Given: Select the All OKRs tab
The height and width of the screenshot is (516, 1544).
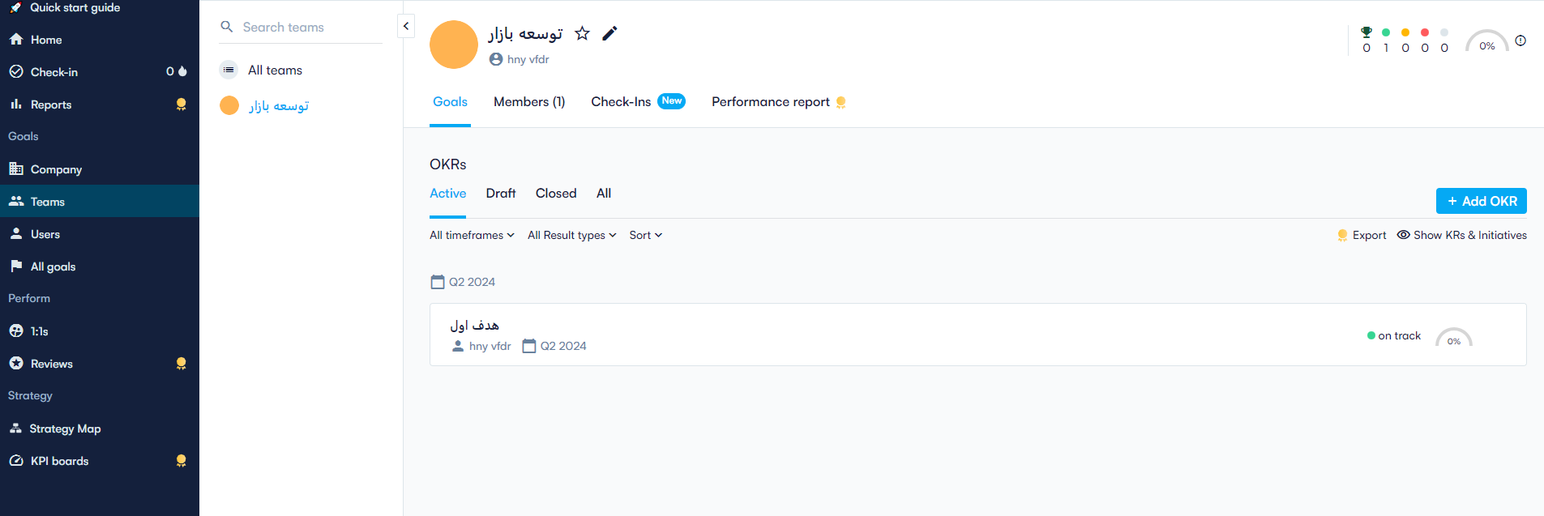Looking at the screenshot, I should tap(604, 194).
